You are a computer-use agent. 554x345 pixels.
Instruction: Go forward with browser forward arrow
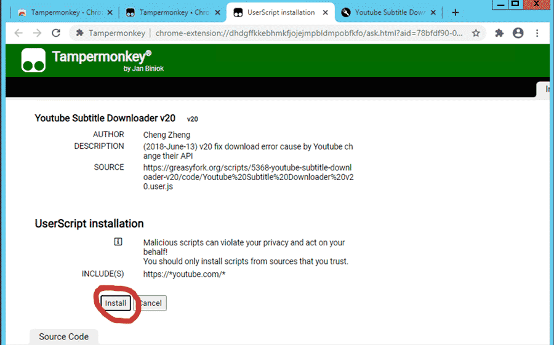tap(37, 33)
